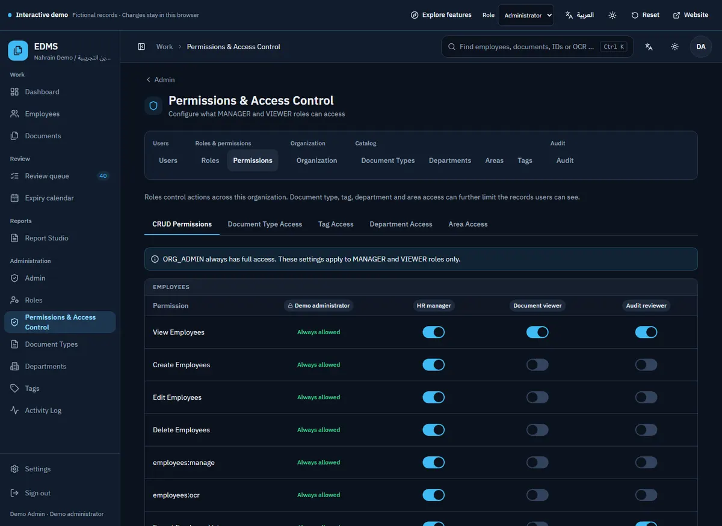Click the Expiry calendar icon
Viewport: 722px width, 526px height.
pos(14,198)
